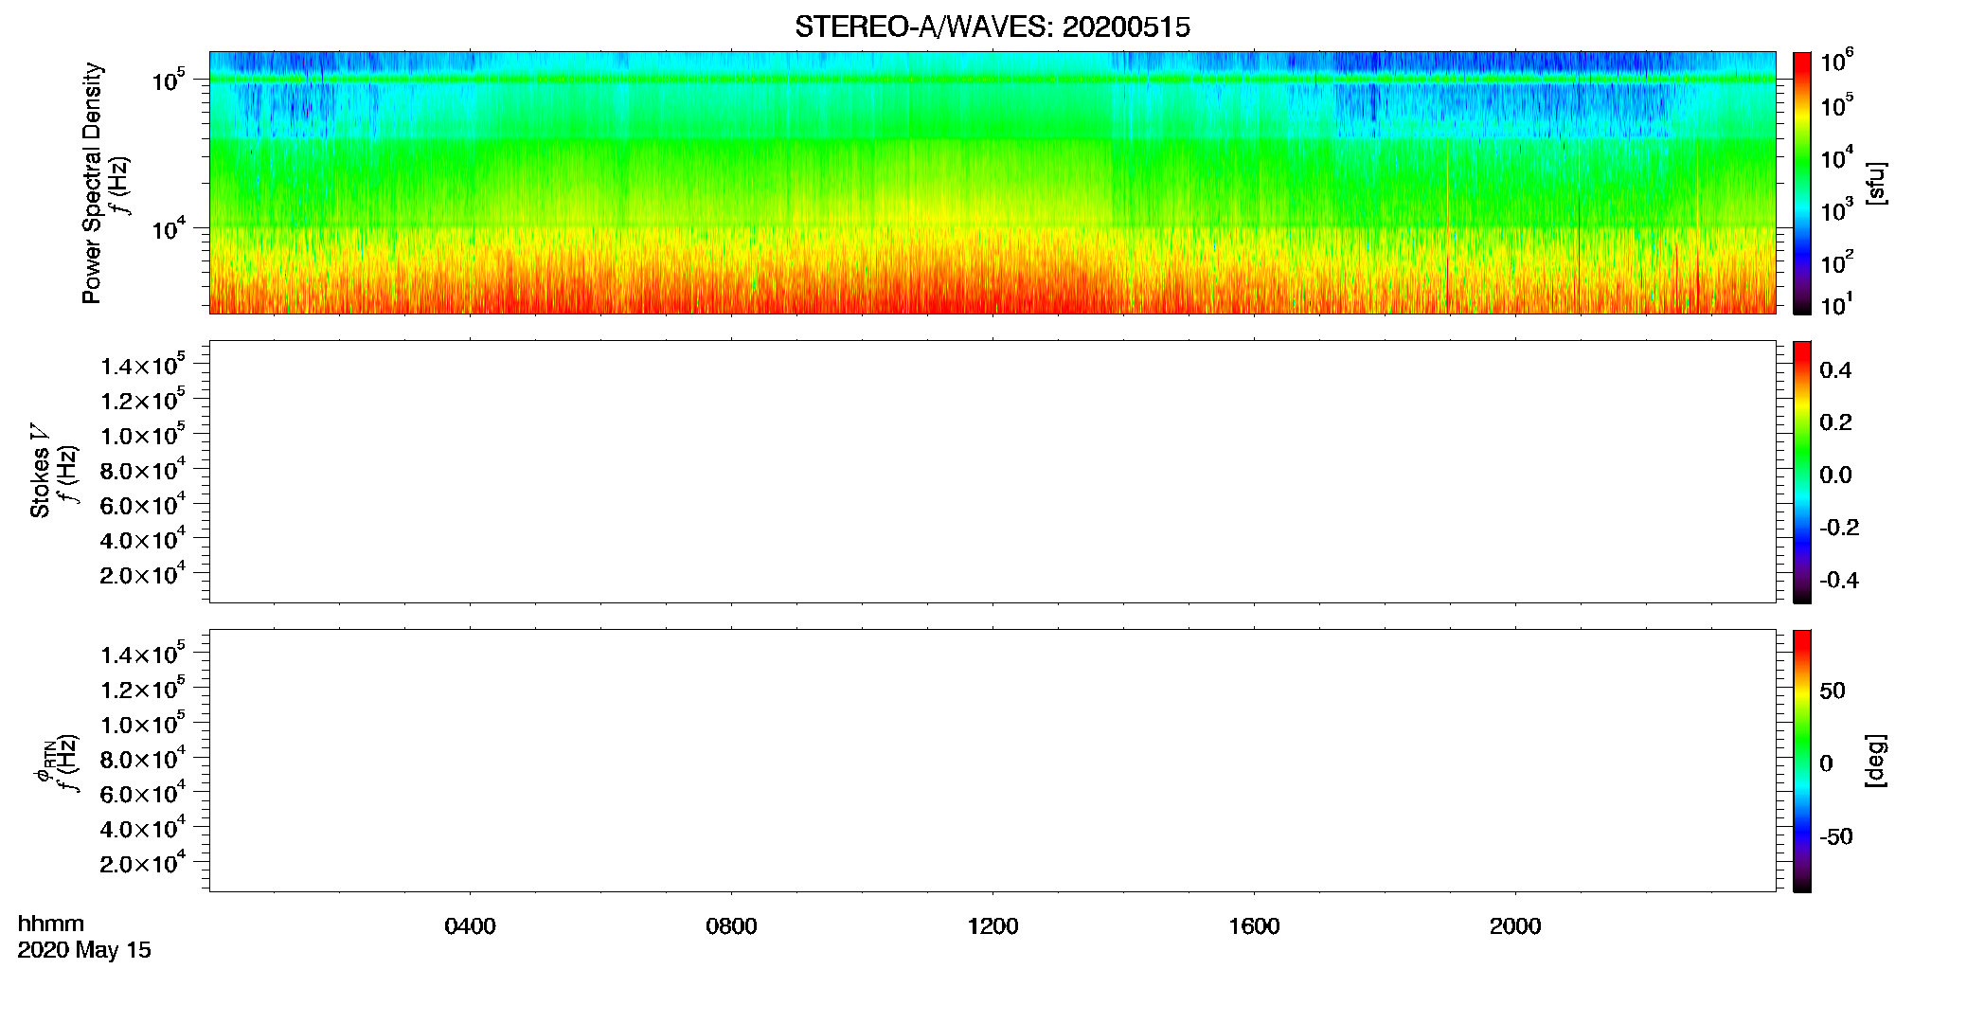The image size is (1985, 1023).
Task: Click the 2.0×10^4 tick in phi RTN panel
Action: [x=143, y=862]
